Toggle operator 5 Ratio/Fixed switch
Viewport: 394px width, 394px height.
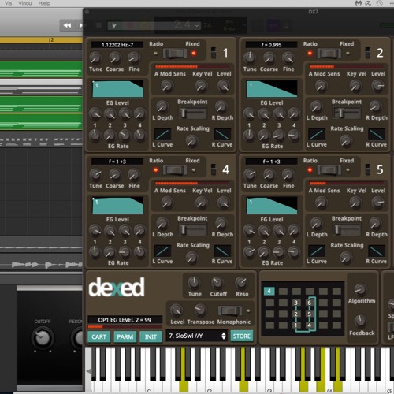[329, 170]
